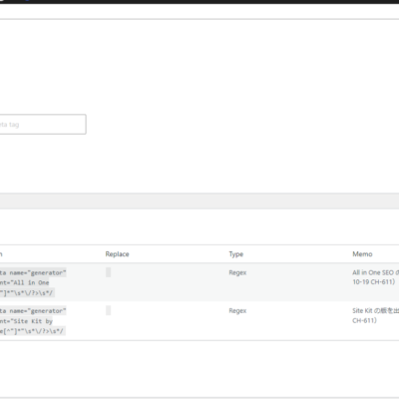This screenshot has height=399, width=399.
Task: Select the 'All in One' generator search pattern
Action: point(33,282)
